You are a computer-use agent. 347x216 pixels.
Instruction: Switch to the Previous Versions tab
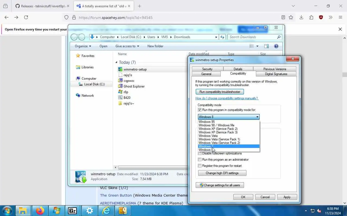(x=275, y=69)
